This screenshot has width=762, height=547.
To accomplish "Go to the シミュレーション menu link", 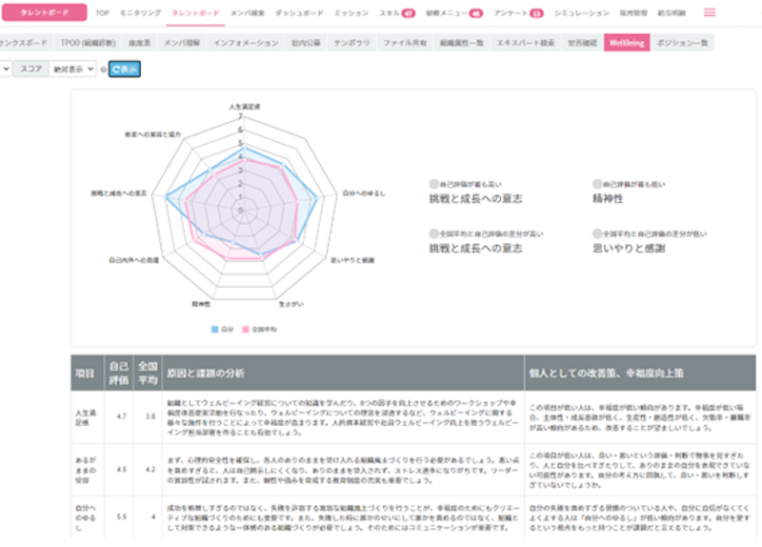I will click(x=580, y=14).
